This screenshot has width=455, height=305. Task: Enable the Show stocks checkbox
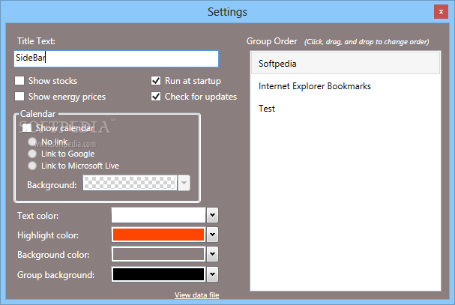coord(19,81)
